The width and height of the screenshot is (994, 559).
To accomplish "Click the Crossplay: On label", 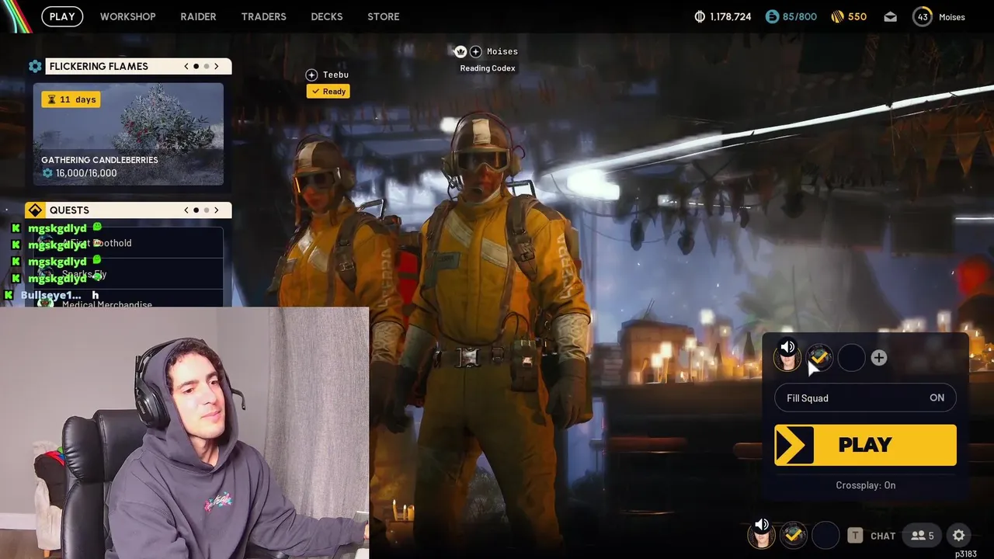I will pyautogui.click(x=865, y=485).
